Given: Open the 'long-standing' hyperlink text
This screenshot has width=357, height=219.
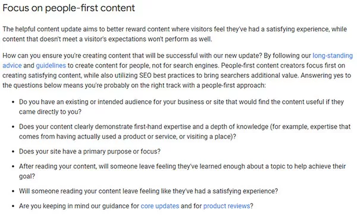Looking at the screenshot, I should pyautogui.click(x=333, y=56).
